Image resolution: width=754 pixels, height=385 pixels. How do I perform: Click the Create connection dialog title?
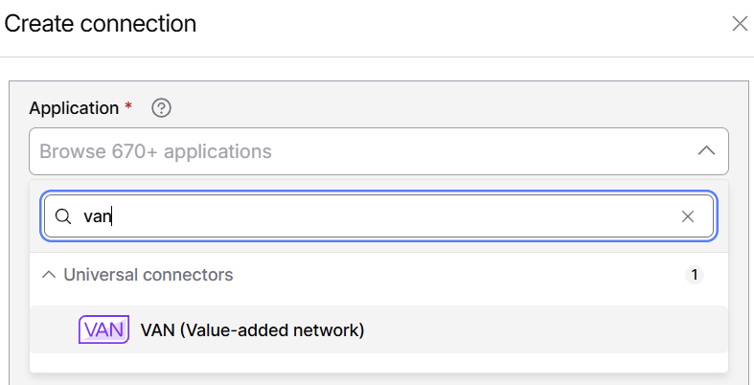[x=100, y=24]
